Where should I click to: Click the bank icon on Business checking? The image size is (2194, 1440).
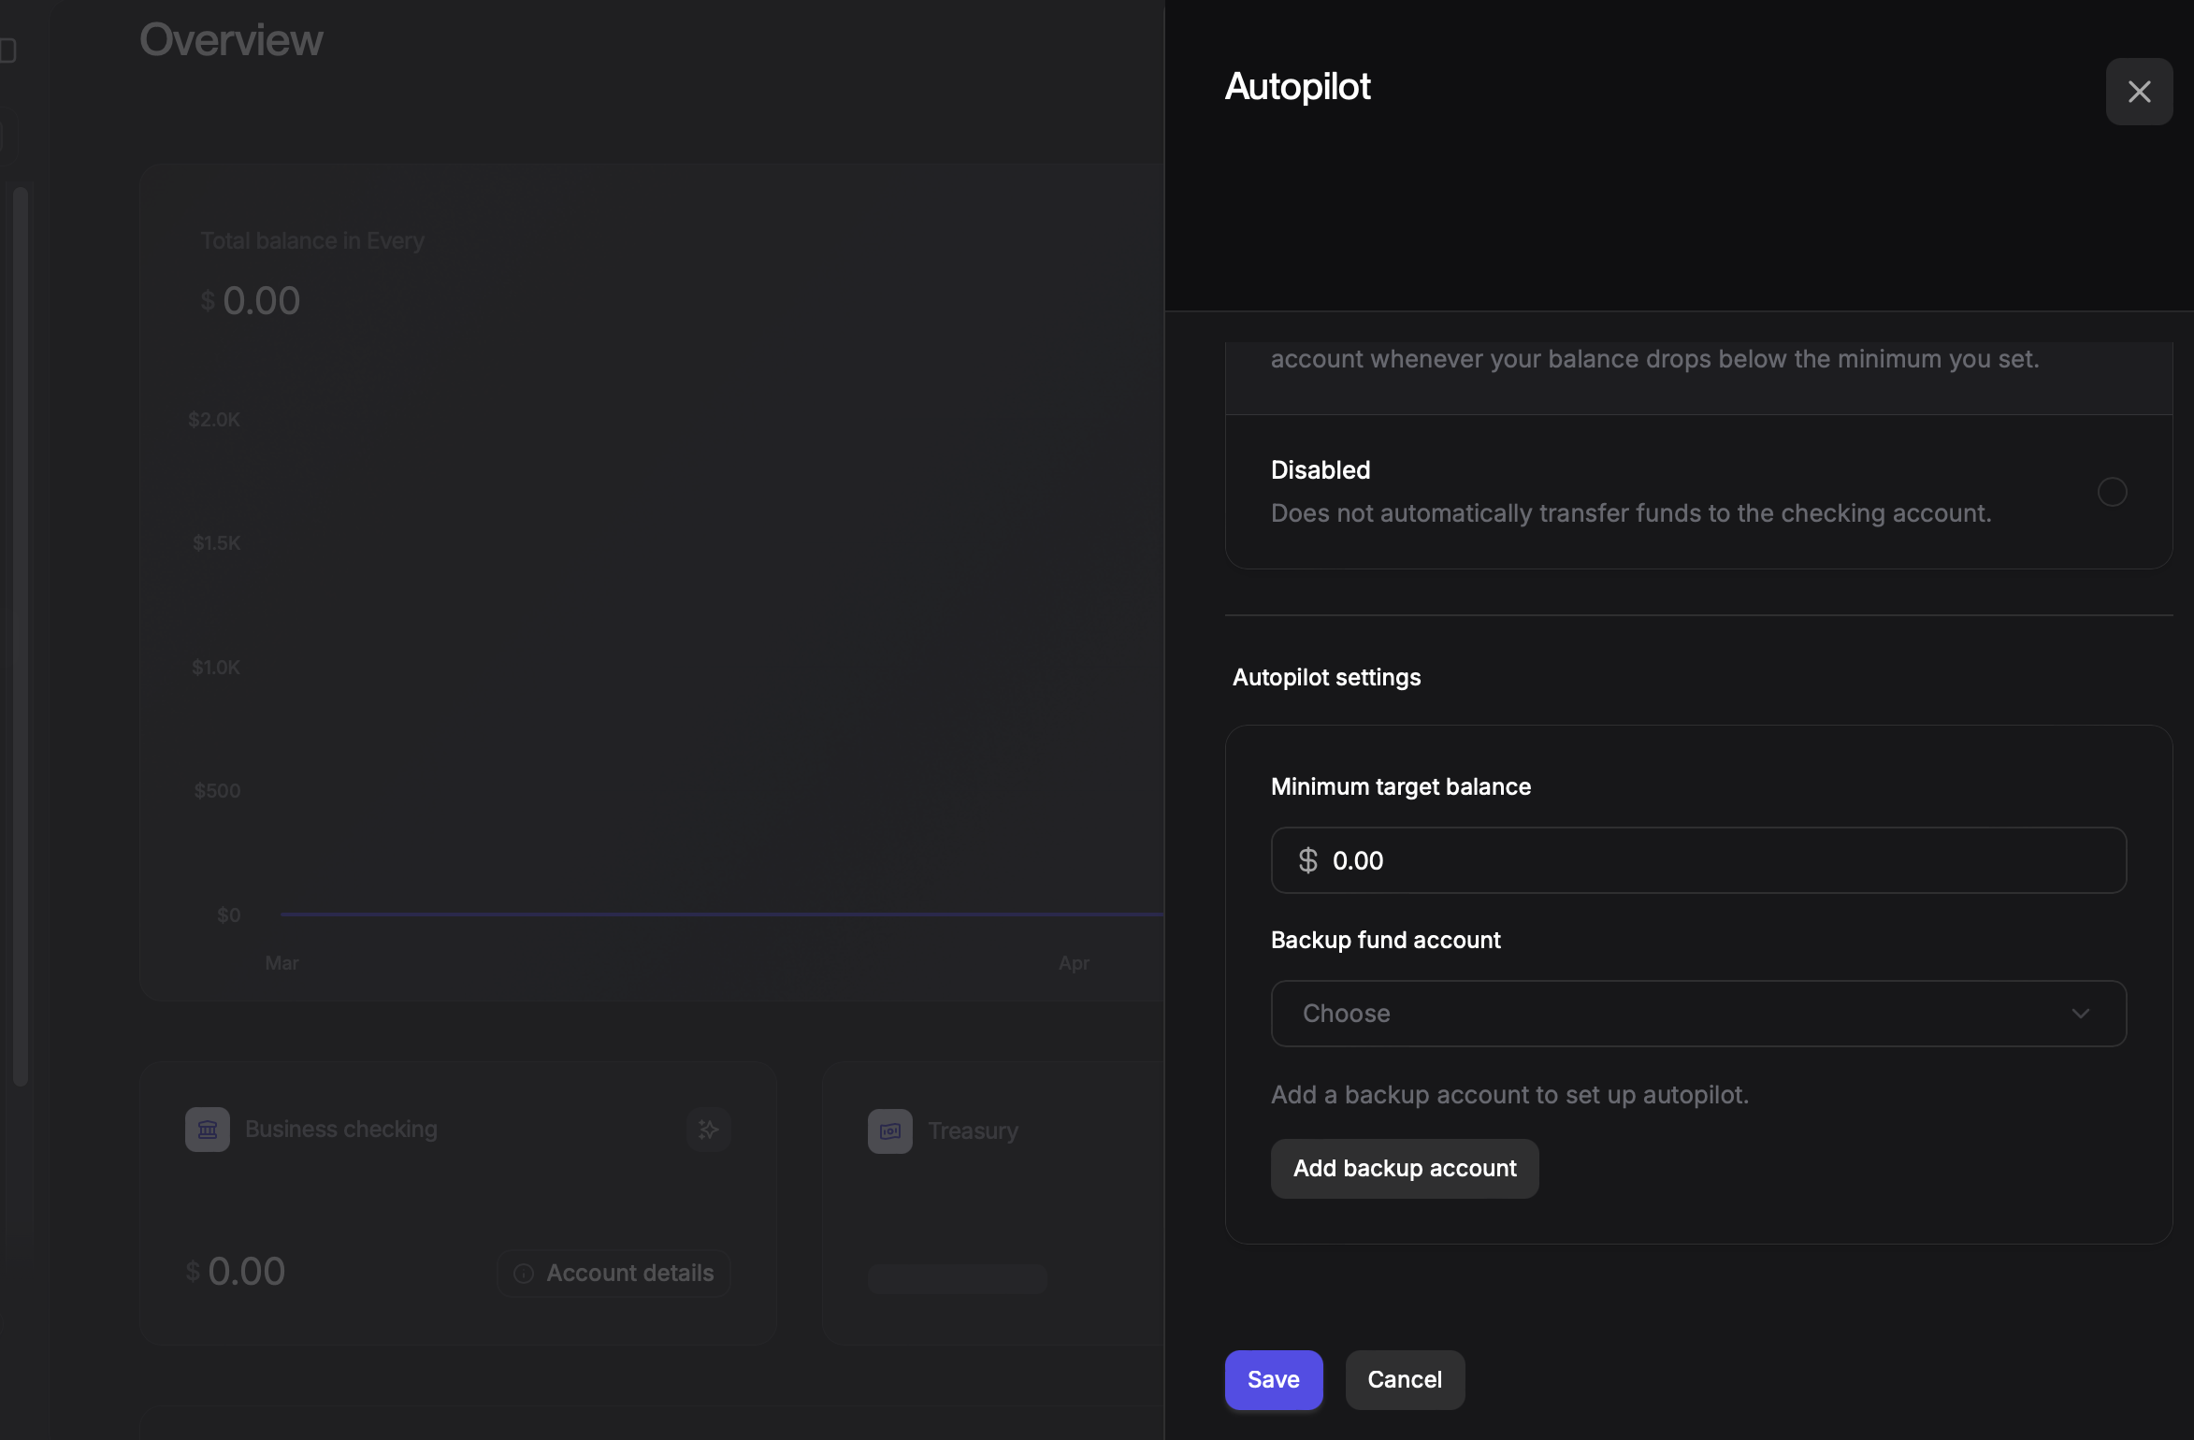click(208, 1130)
